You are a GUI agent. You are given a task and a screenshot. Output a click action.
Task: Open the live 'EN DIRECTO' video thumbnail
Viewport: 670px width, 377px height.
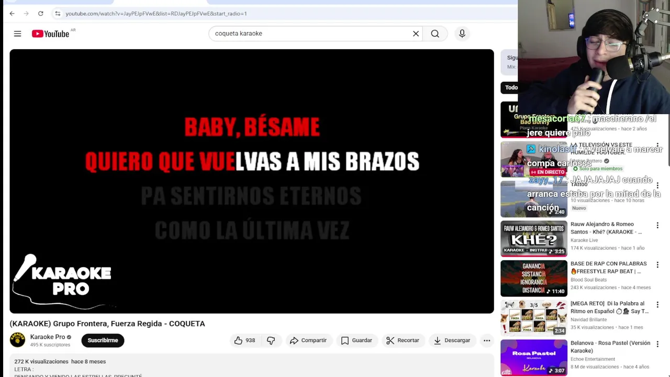pyautogui.click(x=533, y=159)
